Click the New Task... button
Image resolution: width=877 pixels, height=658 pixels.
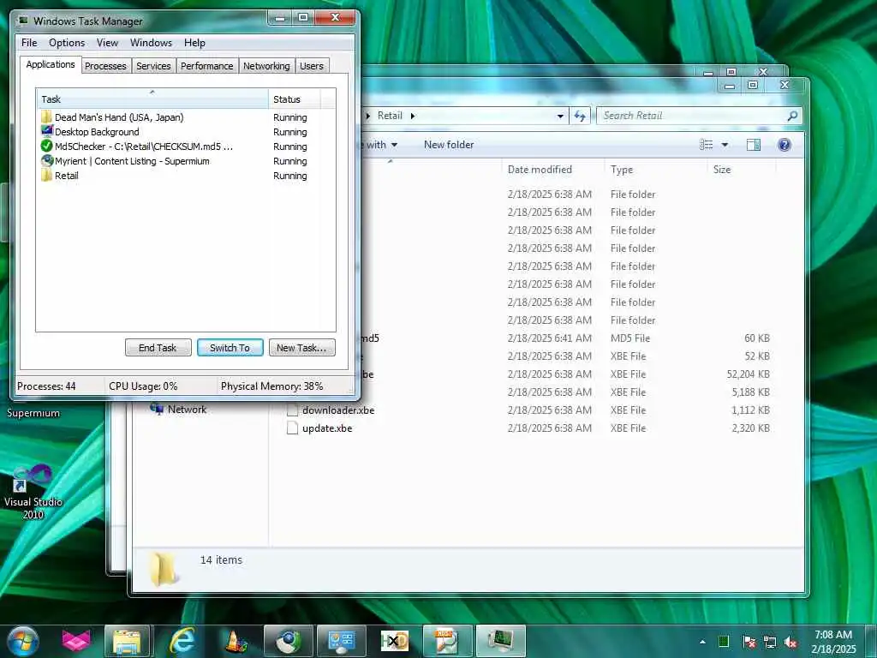pyautogui.click(x=301, y=348)
